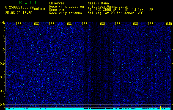The height and width of the screenshot is (110, 173).
Task: Click the 0.7 frequency axis label
Action: 2,91
